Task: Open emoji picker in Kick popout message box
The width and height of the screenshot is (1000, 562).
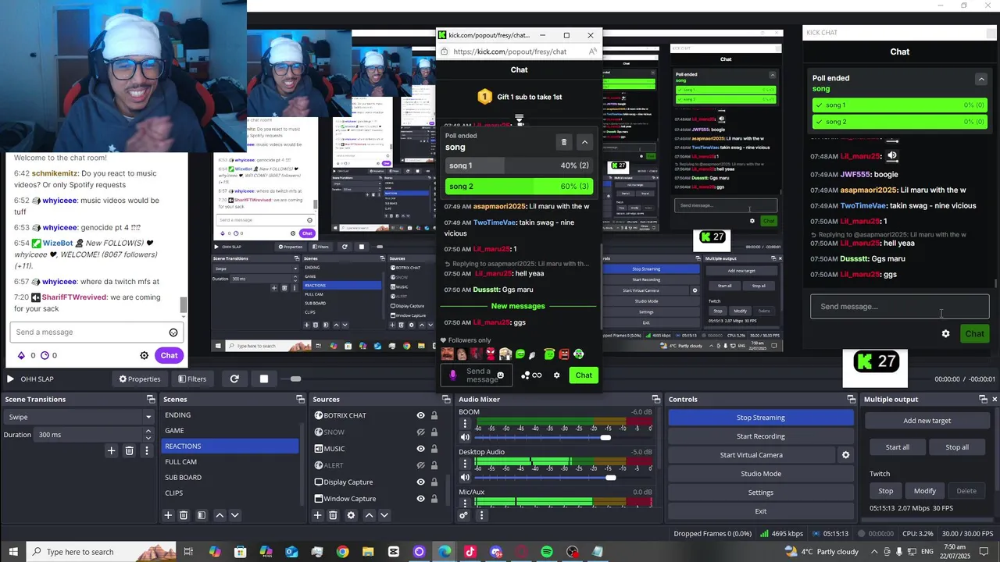Action: tap(500, 375)
